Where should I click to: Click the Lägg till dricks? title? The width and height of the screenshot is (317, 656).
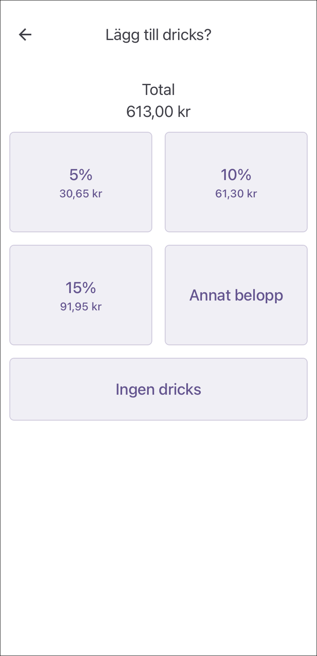click(x=158, y=35)
